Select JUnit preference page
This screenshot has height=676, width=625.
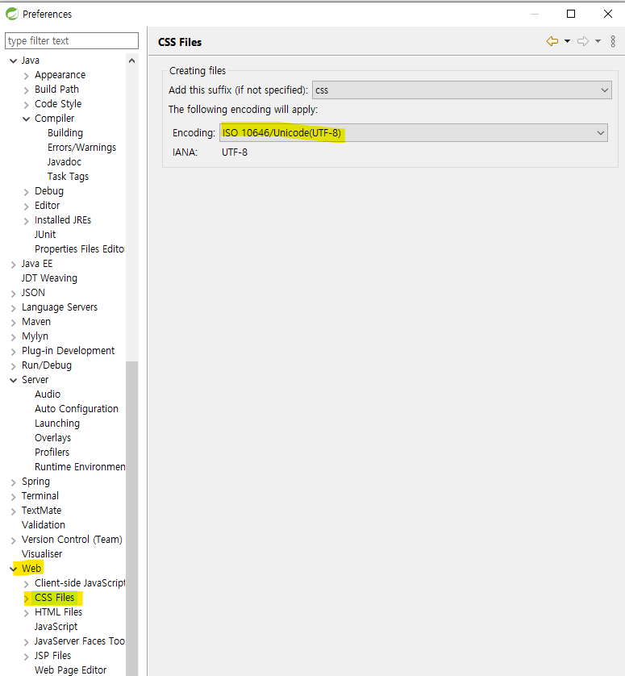coord(45,235)
